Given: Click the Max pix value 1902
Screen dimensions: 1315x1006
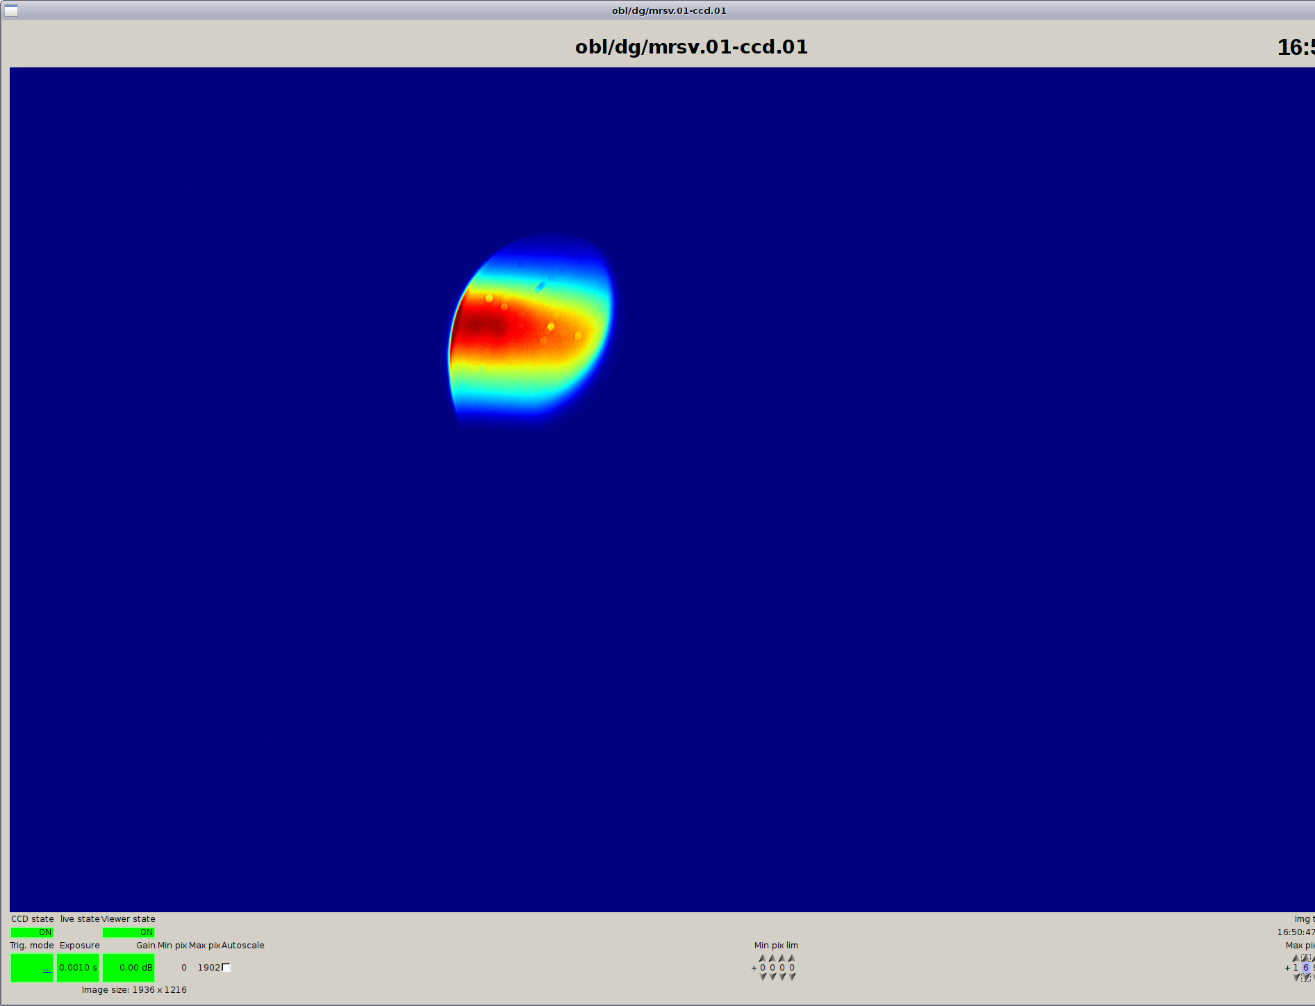Looking at the screenshot, I should coord(208,968).
